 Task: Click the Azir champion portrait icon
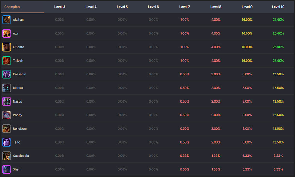(x=6, y=33)
